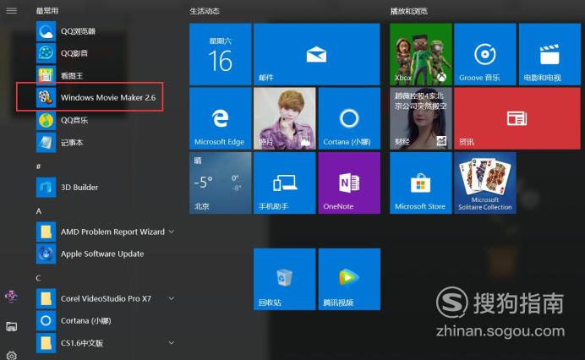Image resolution: width=585 pixels, height=360 pixels.
Task: Open the 财经 finance news tile
Action: tap(421, 118)
